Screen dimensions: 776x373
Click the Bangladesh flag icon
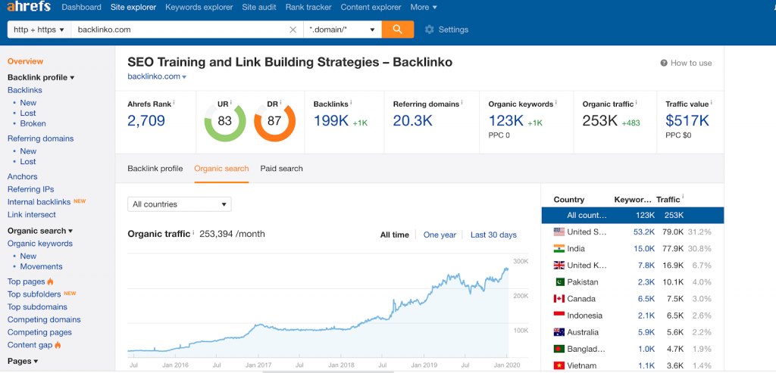click(x=559, y=349)
